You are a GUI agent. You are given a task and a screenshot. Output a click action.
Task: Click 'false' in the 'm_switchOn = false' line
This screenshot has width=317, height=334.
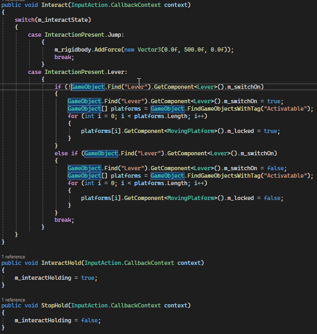point(276,168)
